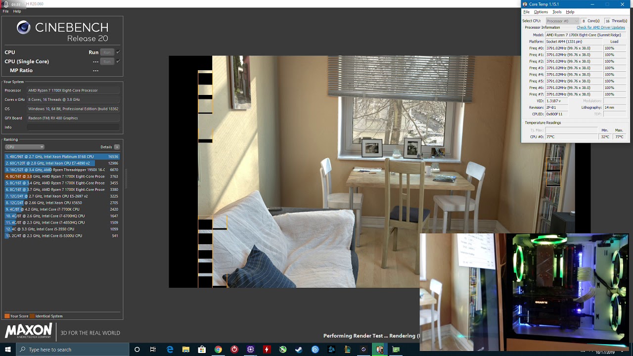This screenshot has height=356, width=633.
Task: Click the purple square taskbar icon
Action: pos(250,350)
